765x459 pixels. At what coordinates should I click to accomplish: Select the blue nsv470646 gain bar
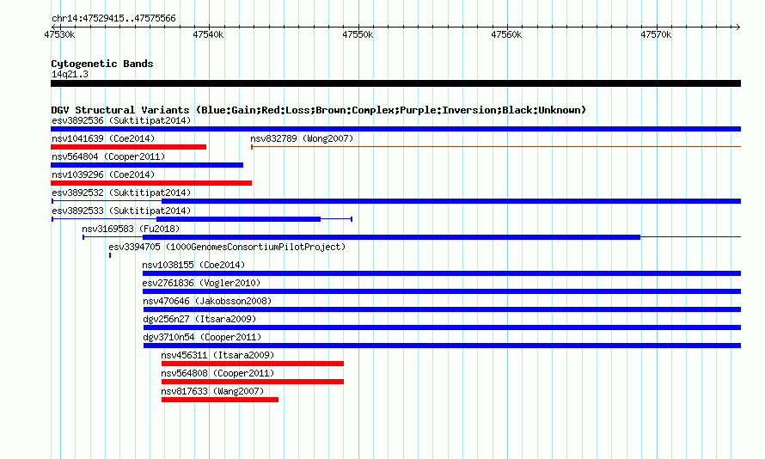[442, 309]
